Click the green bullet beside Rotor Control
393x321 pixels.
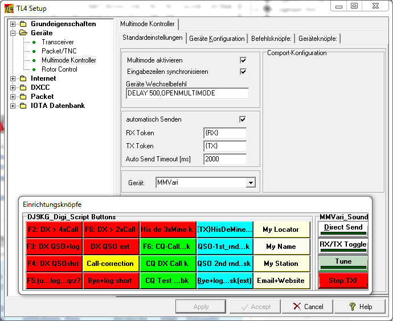pyautogui.click(x=34, y=69)
